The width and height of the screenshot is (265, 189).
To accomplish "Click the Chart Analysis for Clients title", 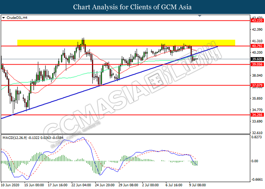I will [x=132, y=7].
